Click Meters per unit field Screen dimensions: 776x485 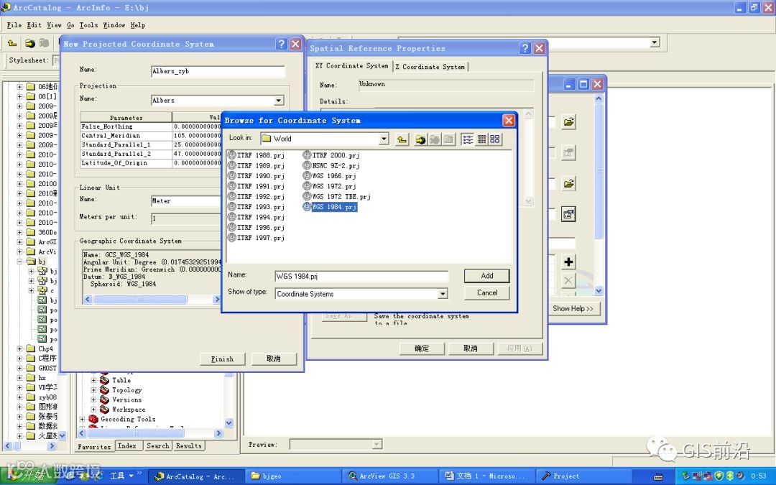(x=186, y=218)
